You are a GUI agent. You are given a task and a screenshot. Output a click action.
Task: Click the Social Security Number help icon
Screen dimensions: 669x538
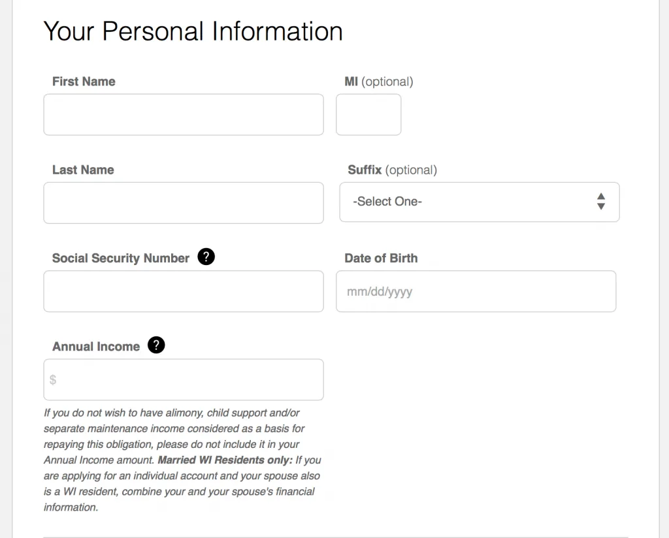pyautogui.click(x=206, y=257)
